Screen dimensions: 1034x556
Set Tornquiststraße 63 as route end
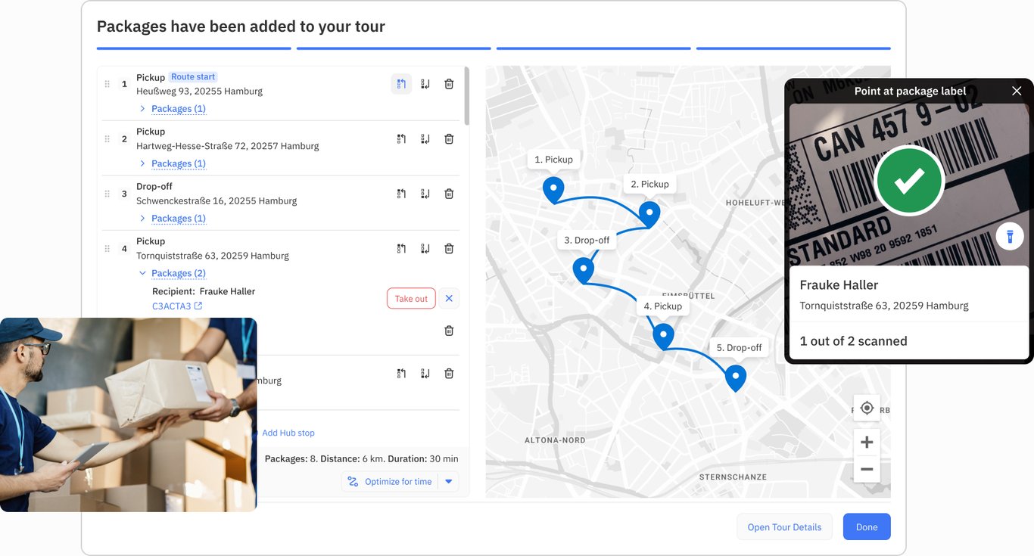425,248
